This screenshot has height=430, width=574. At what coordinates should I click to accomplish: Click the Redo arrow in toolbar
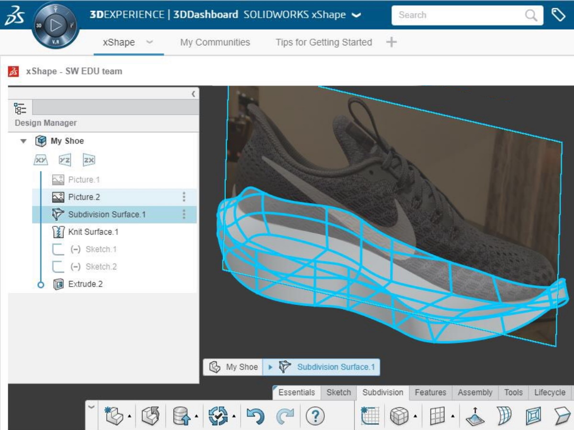(x=286, y=416)
